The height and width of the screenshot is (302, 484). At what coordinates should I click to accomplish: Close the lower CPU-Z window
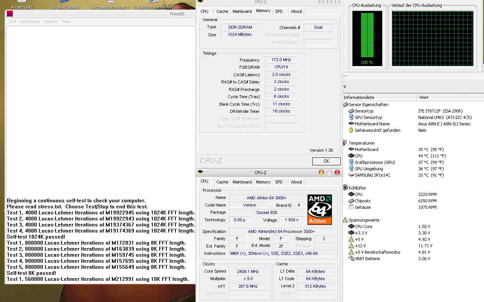click(x=337, y=173)
